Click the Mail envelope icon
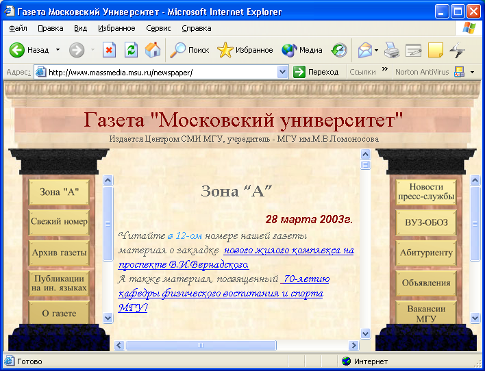The width and height of the screenshot is (485, 371). 365,50
